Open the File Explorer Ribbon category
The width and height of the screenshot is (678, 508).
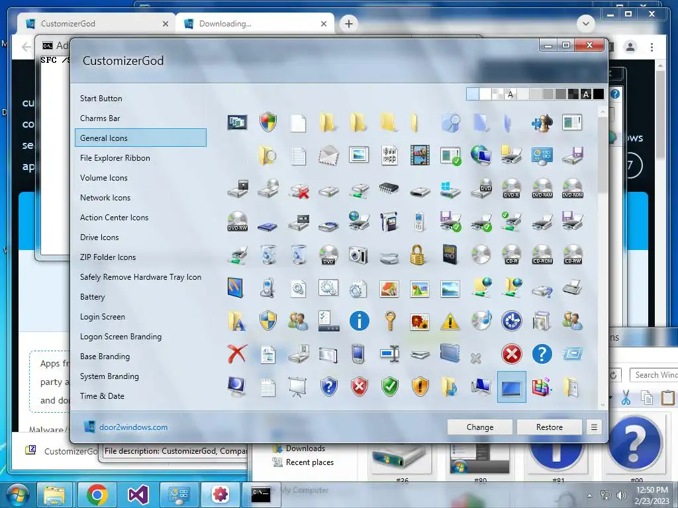coord(115,158)
